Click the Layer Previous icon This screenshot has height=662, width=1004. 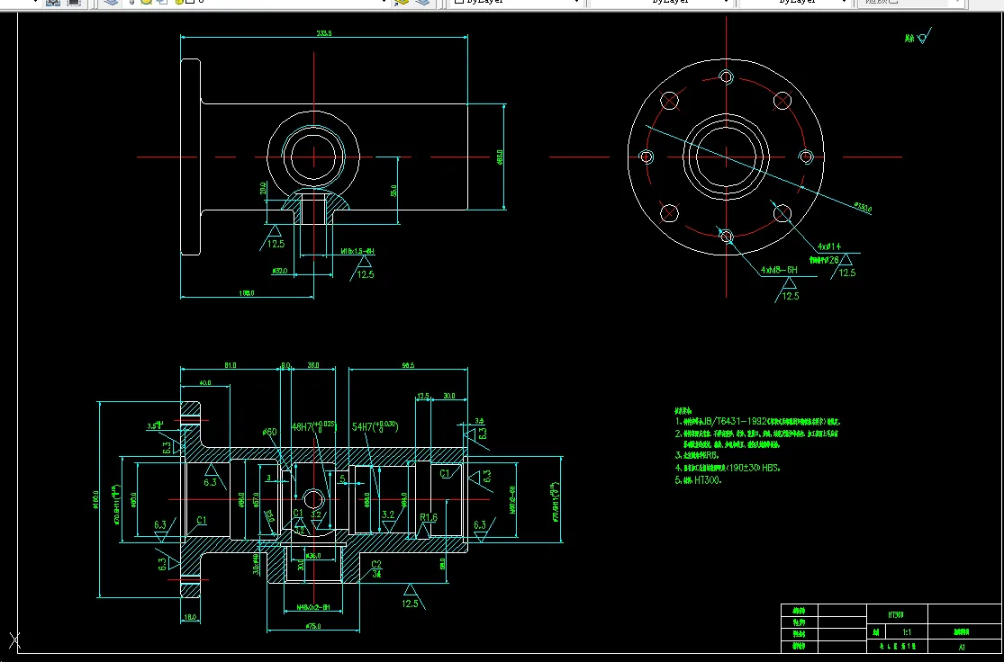(x=424, y=3)
